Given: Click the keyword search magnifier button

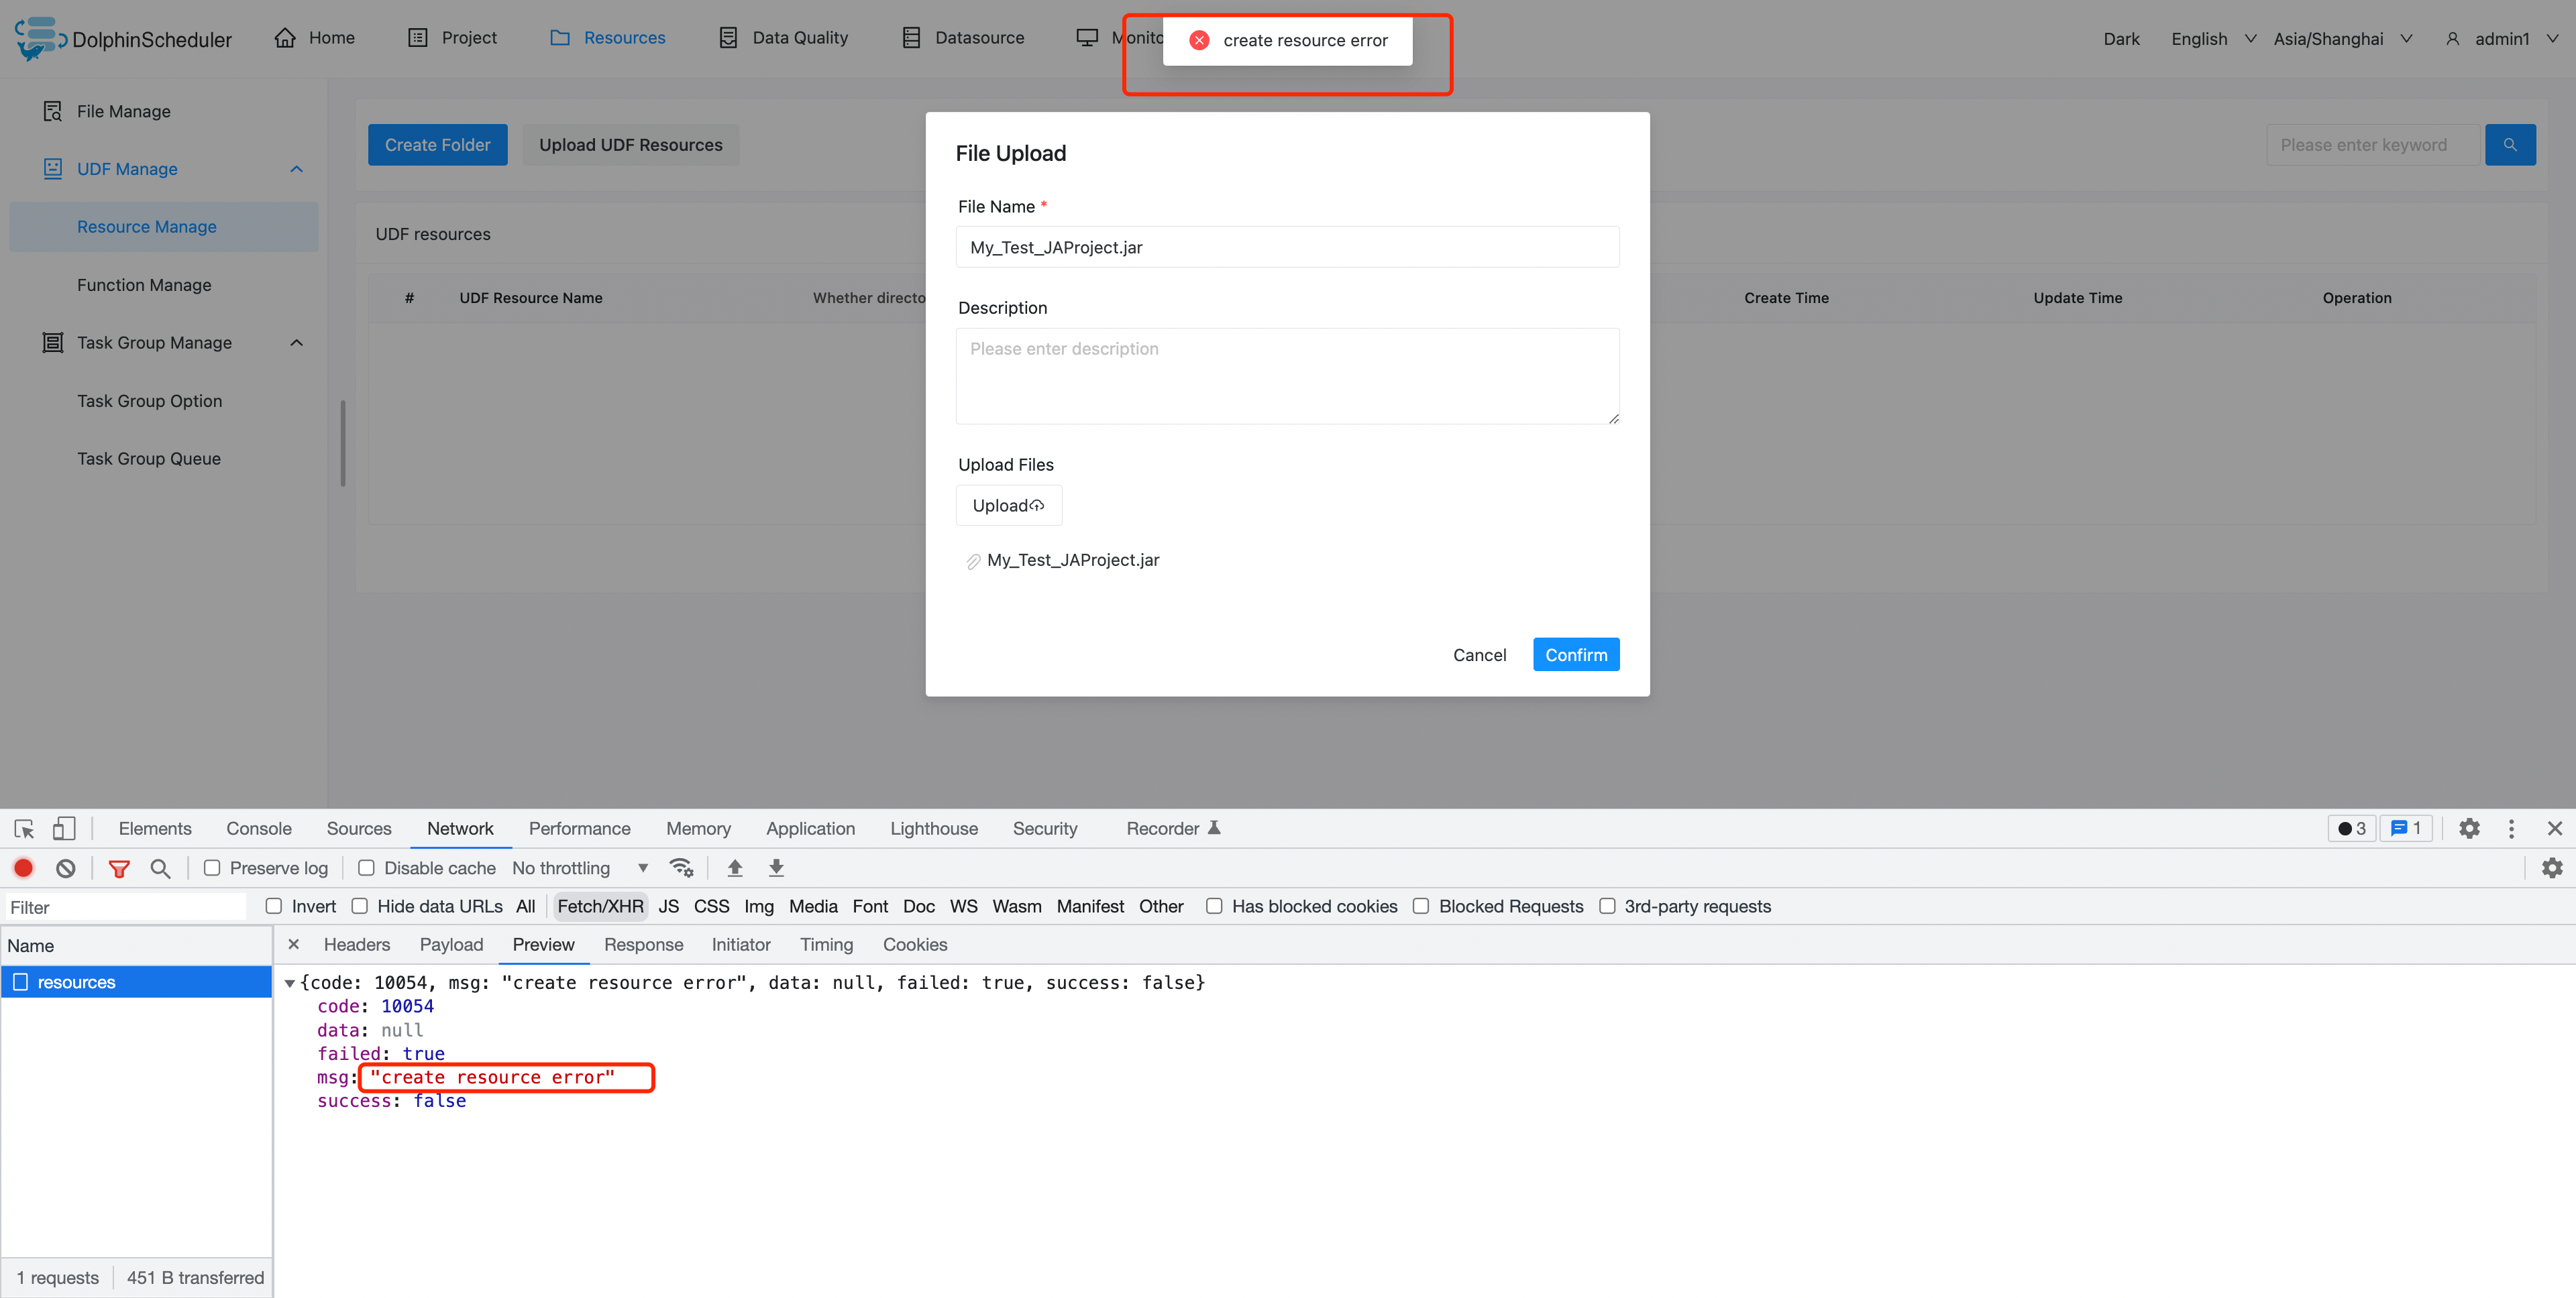Looking at the screenshot, I should tap(2511, 144).
